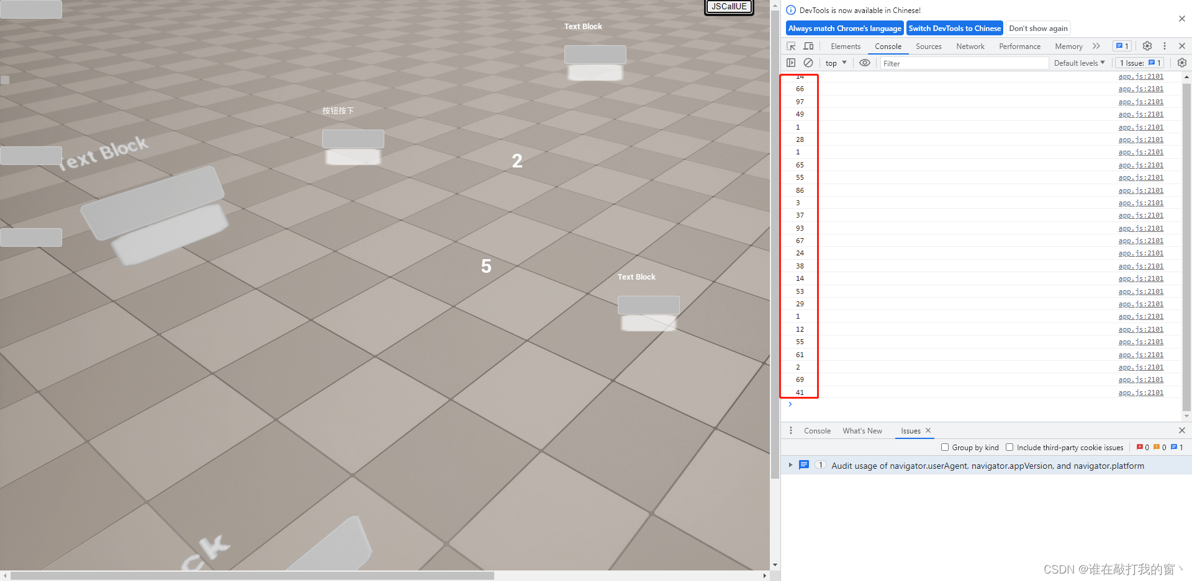Click the Switch DevTools to Chinese button

954,29
